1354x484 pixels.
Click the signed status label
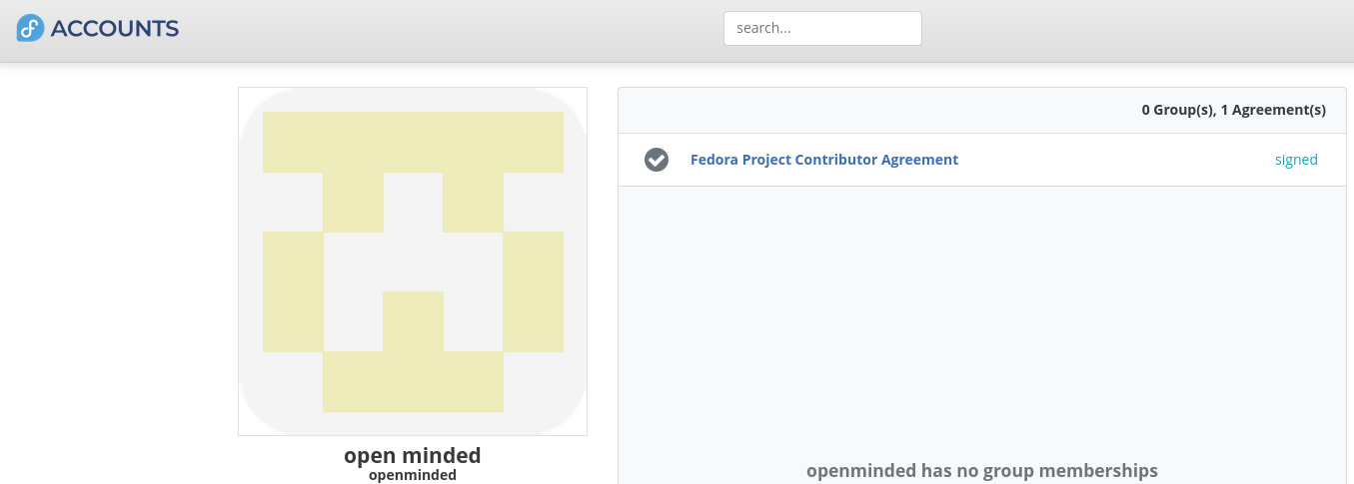click(1296, 160)
